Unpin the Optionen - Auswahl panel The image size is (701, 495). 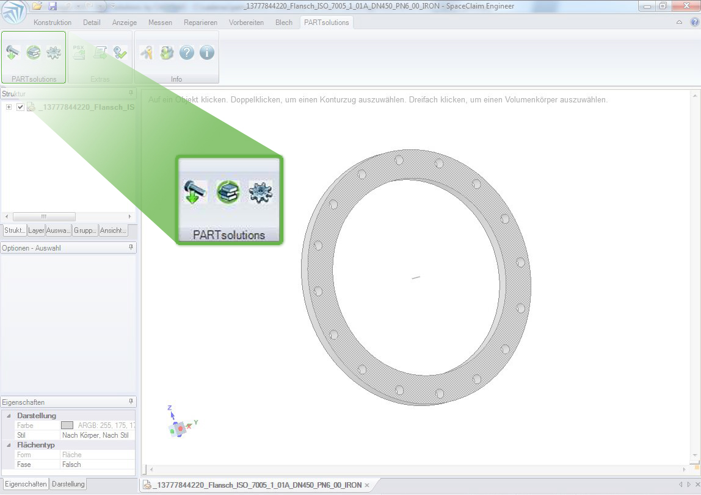[x=131, y=247]
